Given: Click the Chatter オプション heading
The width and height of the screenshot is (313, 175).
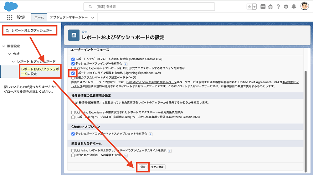Looking at the screenshot, I should (86, 127).
